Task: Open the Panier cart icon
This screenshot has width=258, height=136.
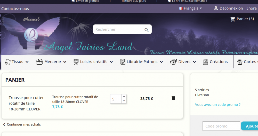Action: 233,19
